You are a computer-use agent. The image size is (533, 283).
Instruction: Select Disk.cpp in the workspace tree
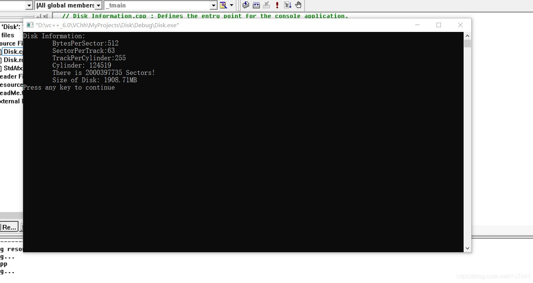[x=13, y=52]
